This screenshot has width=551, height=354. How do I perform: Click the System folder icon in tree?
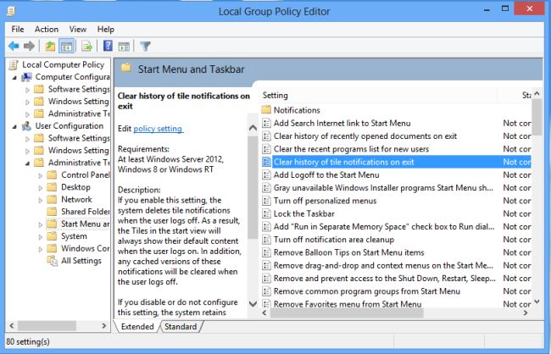pyautogui.click(x=52, y=236)
